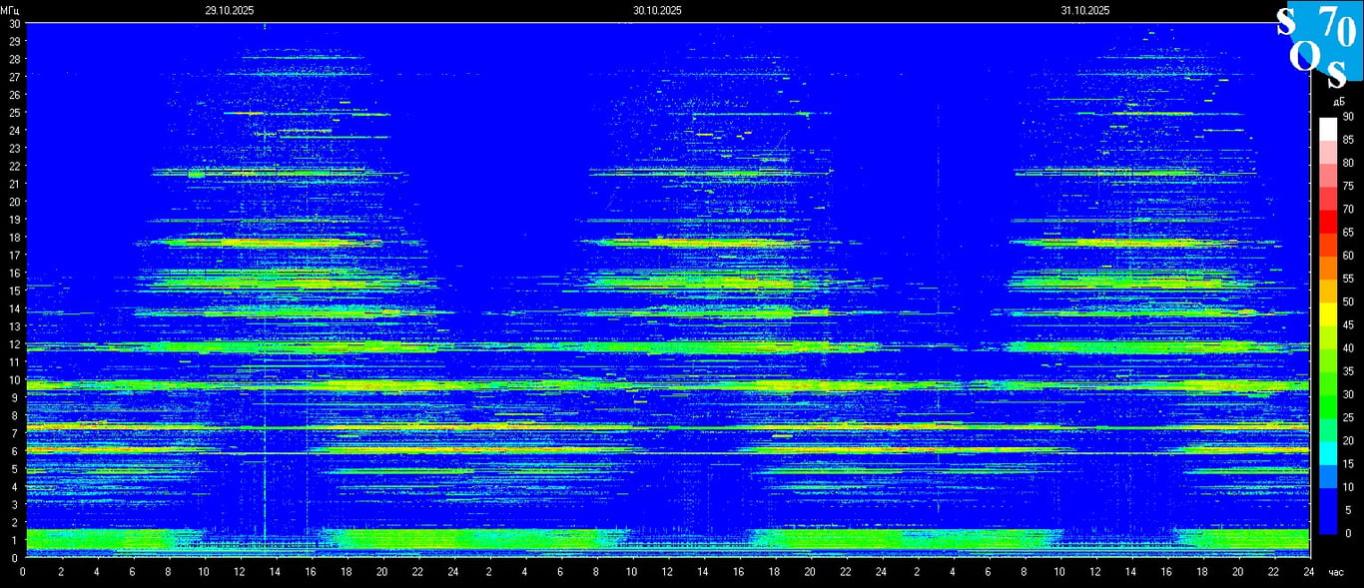Pick the yellow swatch between 45 and 50 dB
The width and height of the screenshot is (1364, 588).
[1327, 313]
